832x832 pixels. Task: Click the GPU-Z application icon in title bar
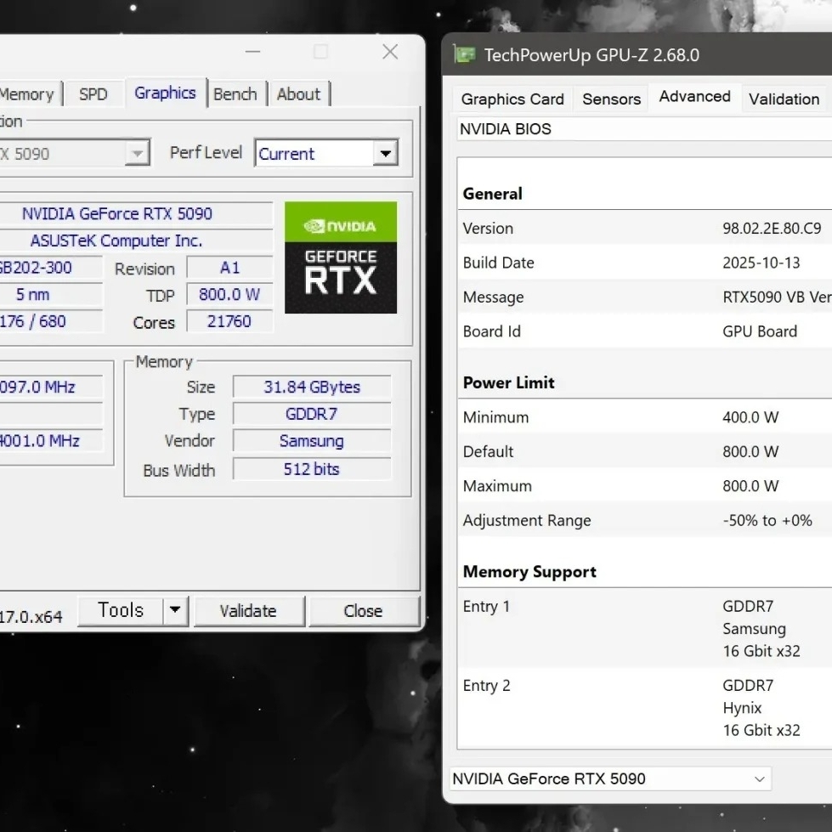tap(465, 54)
